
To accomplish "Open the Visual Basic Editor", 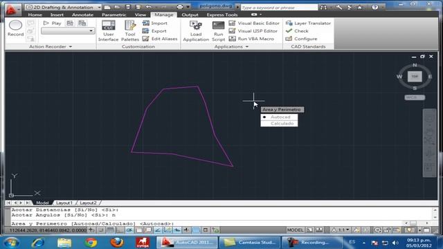I will click(x=254, y=23).
